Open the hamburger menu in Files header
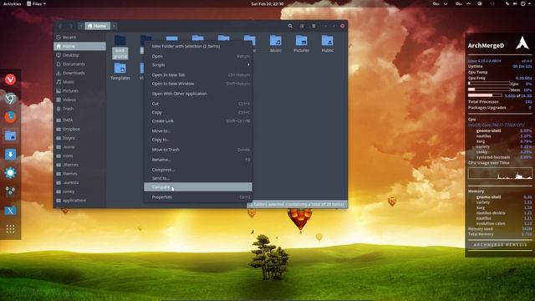This screenshot has height=301, width=535. click(313, 26)
